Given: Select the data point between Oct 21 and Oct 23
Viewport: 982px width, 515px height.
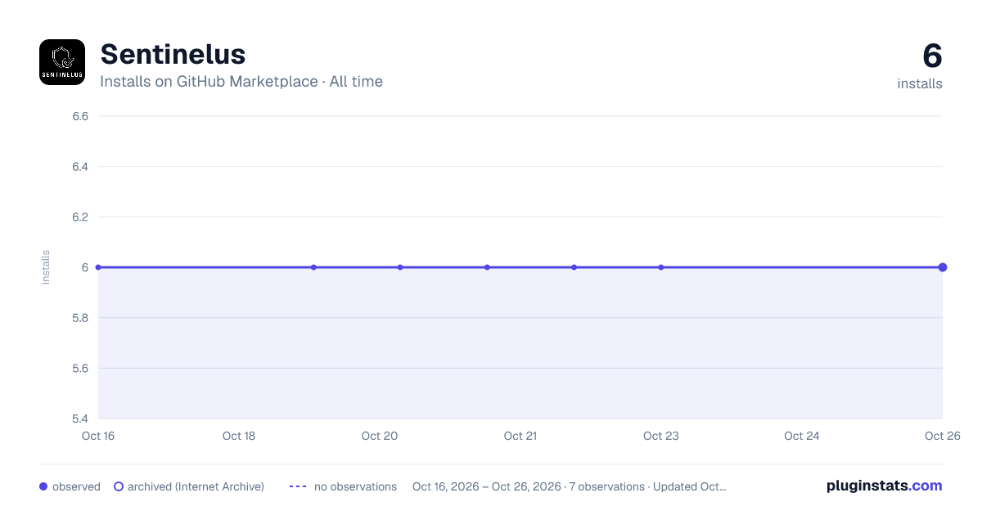Looking at the screenshot, I should tap(574, 267).
